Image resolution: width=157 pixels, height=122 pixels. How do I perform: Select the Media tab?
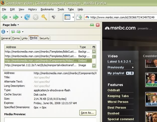(34, 38)
